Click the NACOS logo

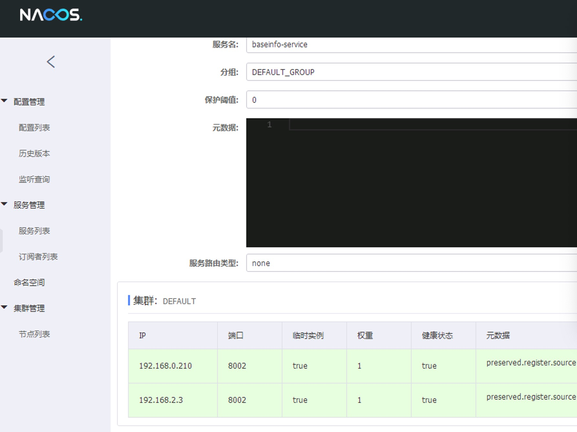pyautogui.click(x=51, y=15)
